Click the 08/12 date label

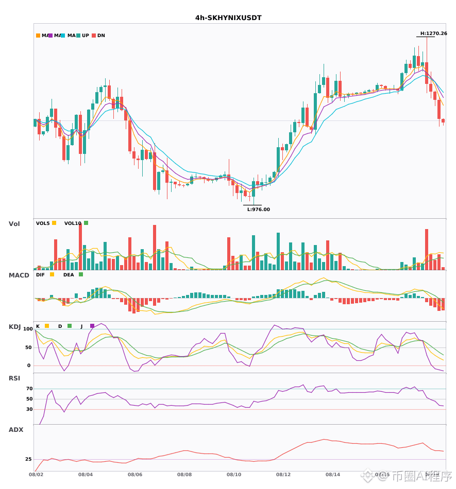283,475
